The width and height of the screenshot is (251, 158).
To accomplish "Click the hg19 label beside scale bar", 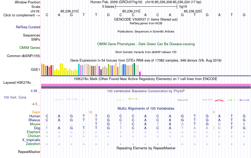I will [x=183, y=7].
